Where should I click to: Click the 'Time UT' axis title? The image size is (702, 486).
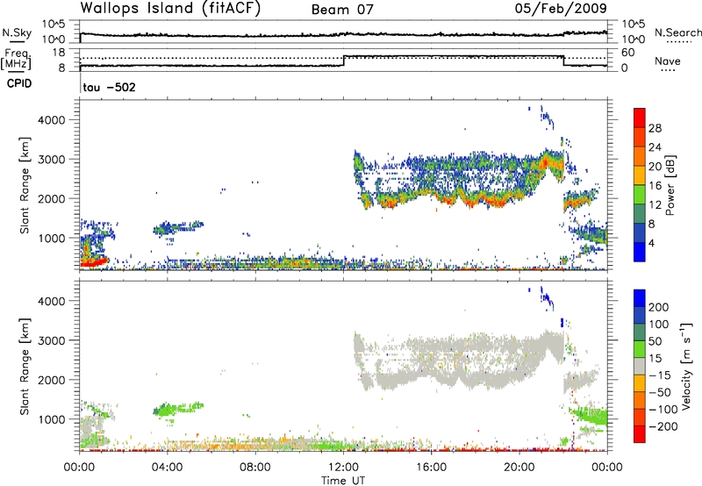point(343,481)
